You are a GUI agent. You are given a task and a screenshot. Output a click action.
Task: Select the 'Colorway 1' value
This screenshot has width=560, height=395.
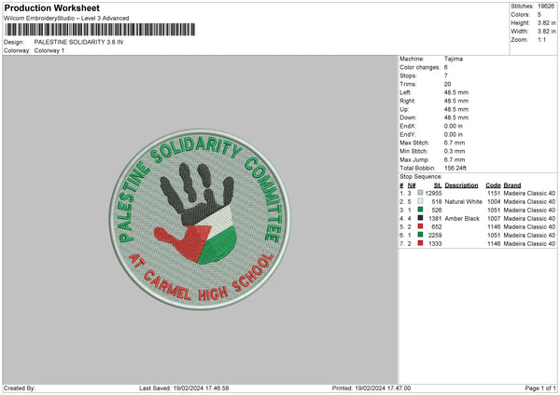click(x=49, y=50)
